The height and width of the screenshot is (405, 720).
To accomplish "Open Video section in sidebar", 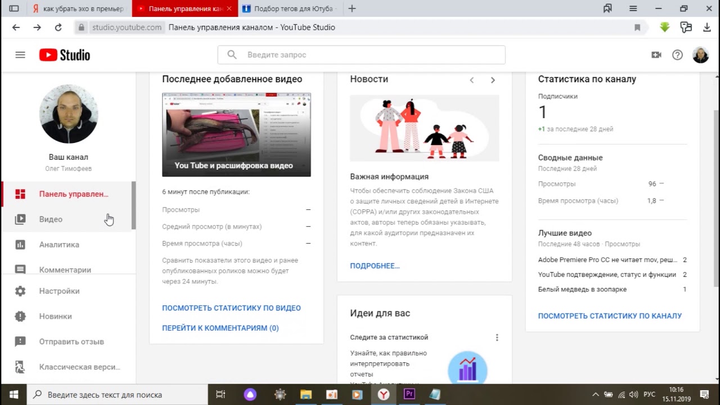I will click(51, 219).
